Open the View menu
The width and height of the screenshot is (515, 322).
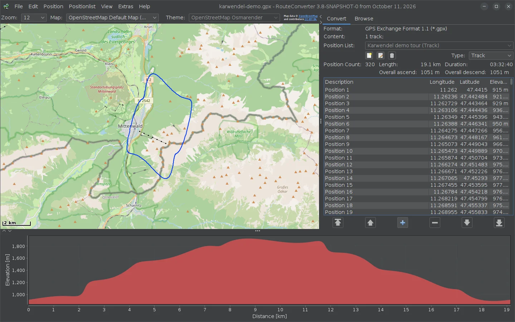click(107, 6)
